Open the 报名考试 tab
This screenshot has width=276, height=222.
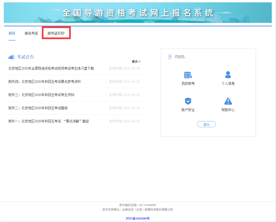[x=31, y=33]
